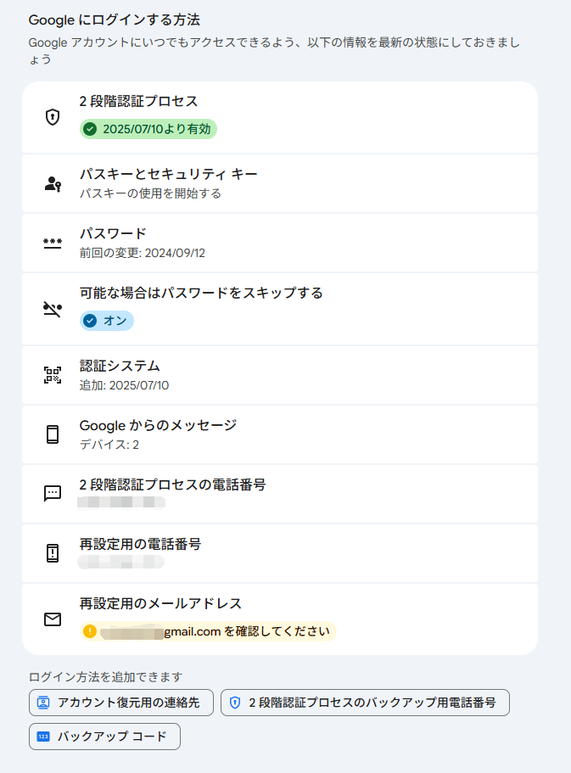Select the passkey person-with-key icon
571x773 pixels.
52,183
